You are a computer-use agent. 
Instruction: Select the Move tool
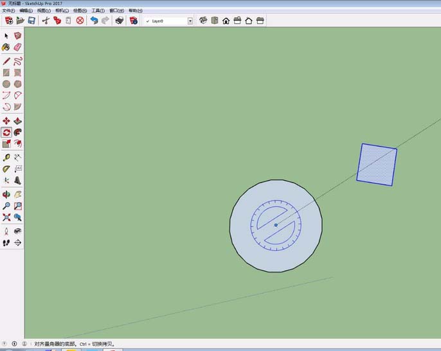point(6,121)
